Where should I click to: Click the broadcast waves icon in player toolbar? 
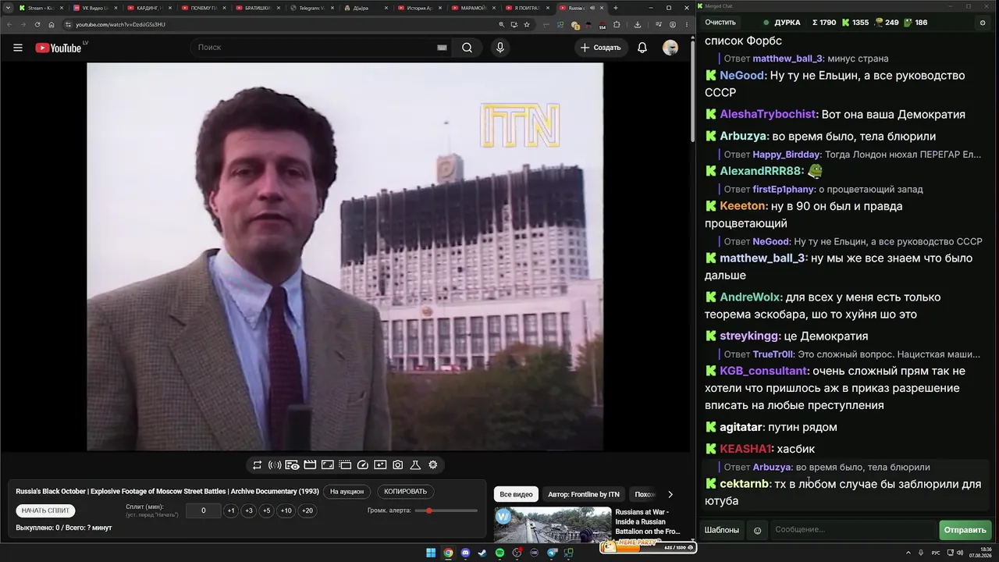point(275,465)
